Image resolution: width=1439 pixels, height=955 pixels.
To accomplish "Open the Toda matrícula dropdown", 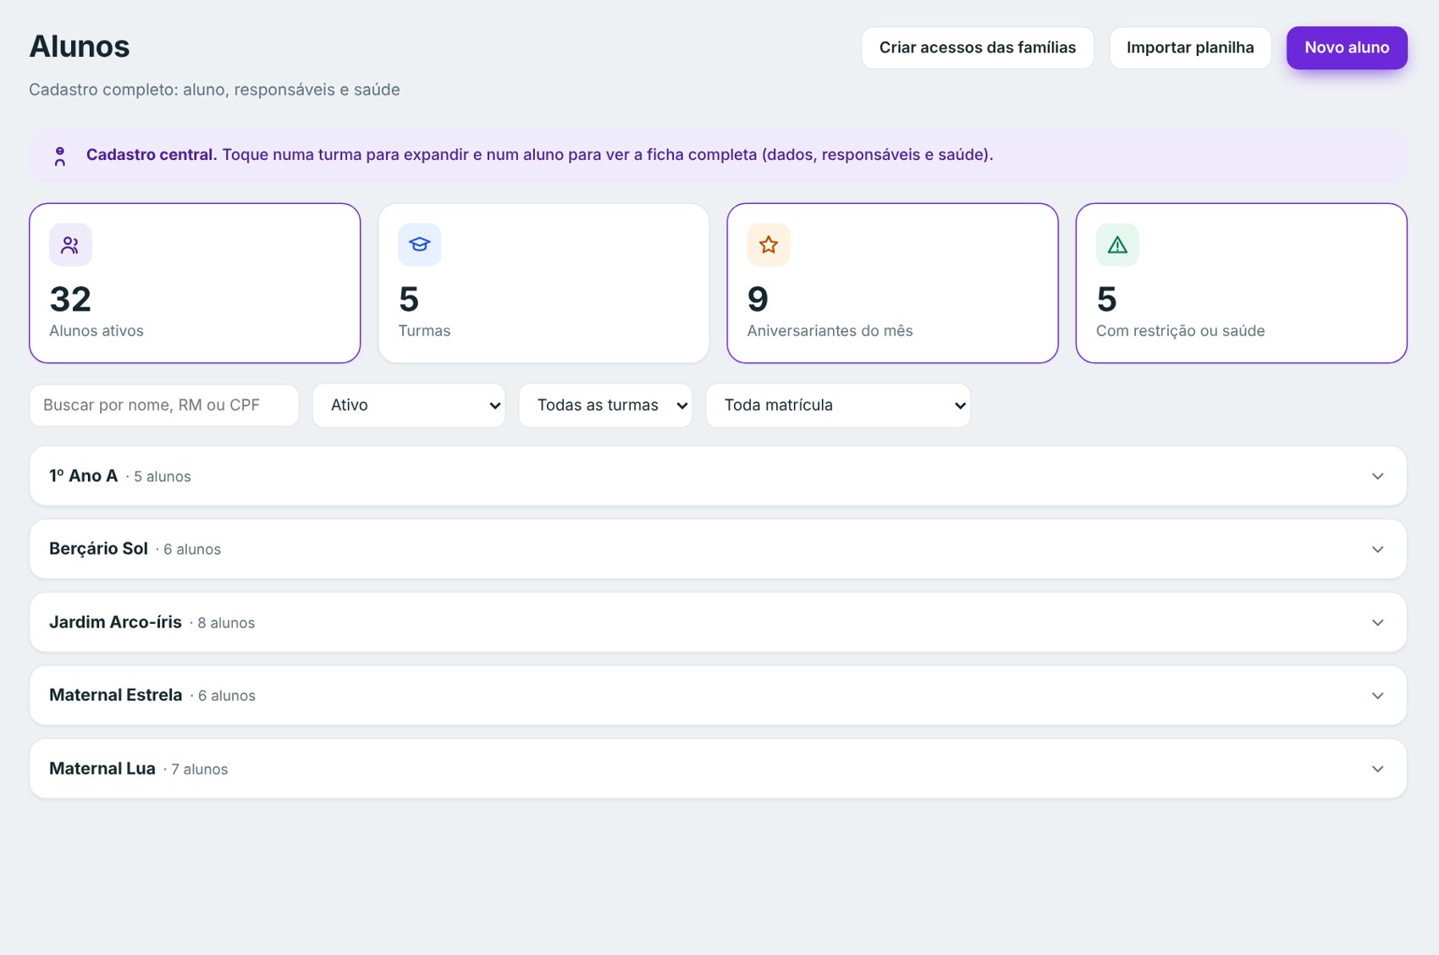I will 838,406.
